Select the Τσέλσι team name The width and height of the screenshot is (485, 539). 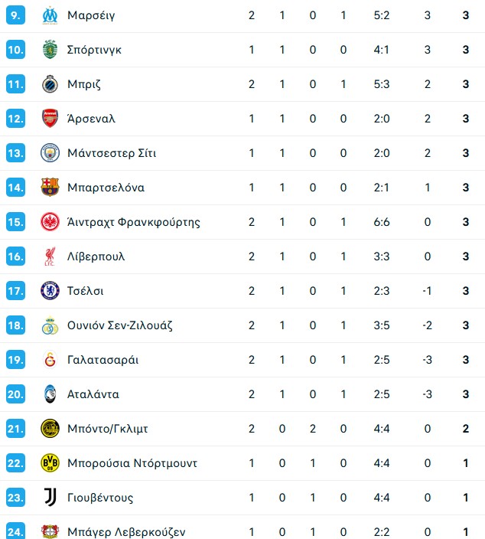85,291
